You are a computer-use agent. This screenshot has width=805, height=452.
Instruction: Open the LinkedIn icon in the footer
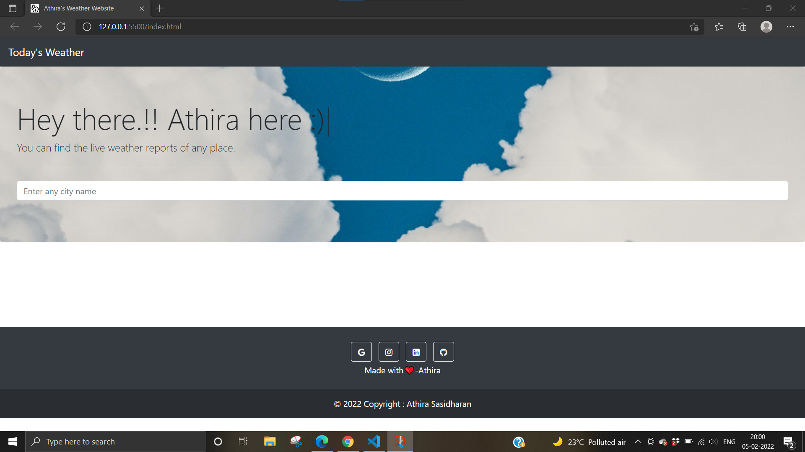415,352
